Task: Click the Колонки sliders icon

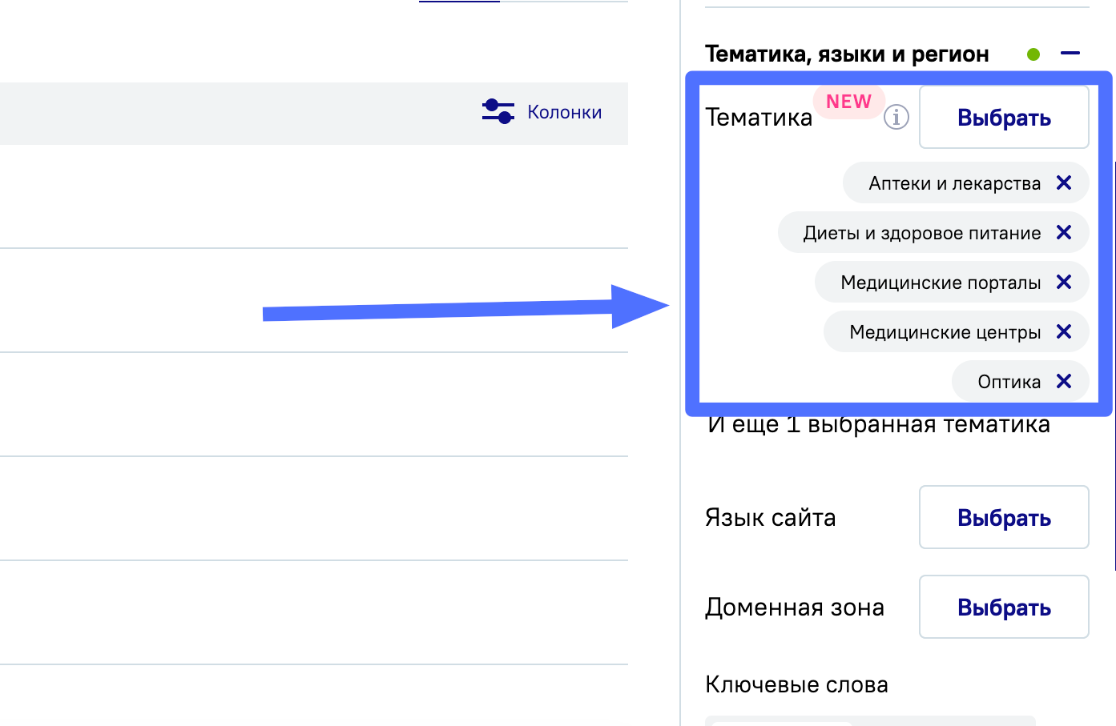Action: click(x=498, y=112)
